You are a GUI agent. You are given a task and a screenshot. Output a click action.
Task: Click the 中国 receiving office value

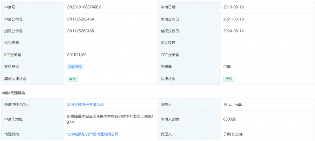pos(227,67)
